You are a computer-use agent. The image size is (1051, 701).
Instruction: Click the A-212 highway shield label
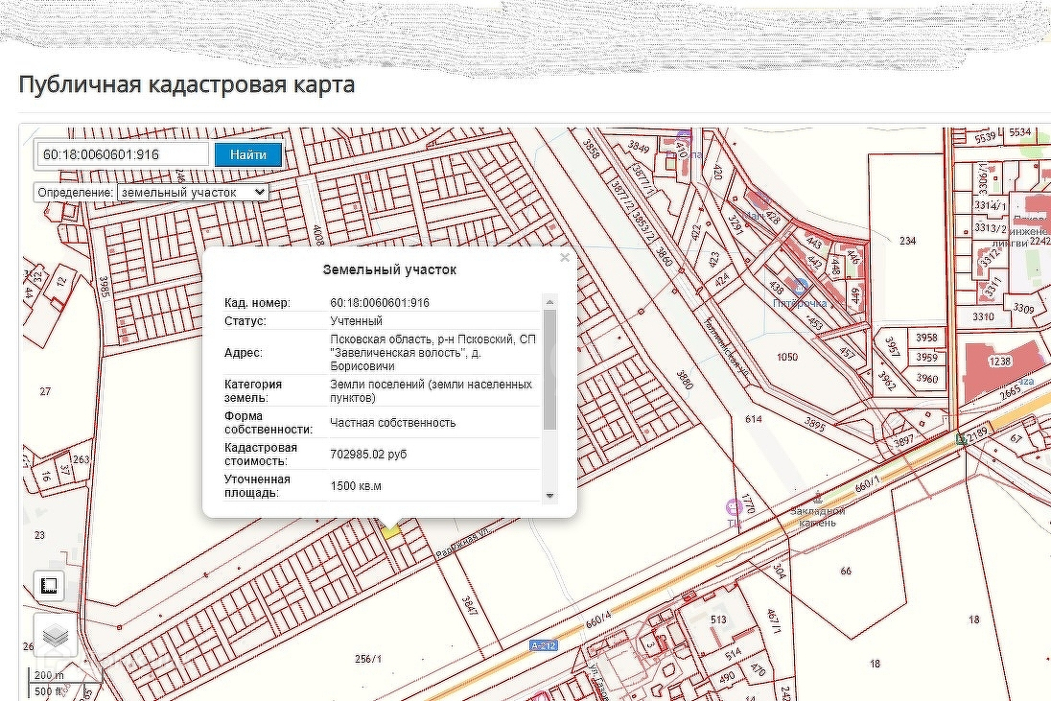[543, 646]
